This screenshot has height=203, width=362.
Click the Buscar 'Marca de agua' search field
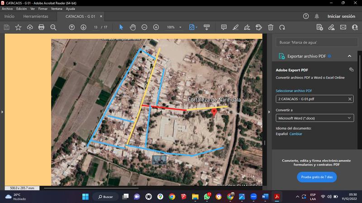pos(316,42)
